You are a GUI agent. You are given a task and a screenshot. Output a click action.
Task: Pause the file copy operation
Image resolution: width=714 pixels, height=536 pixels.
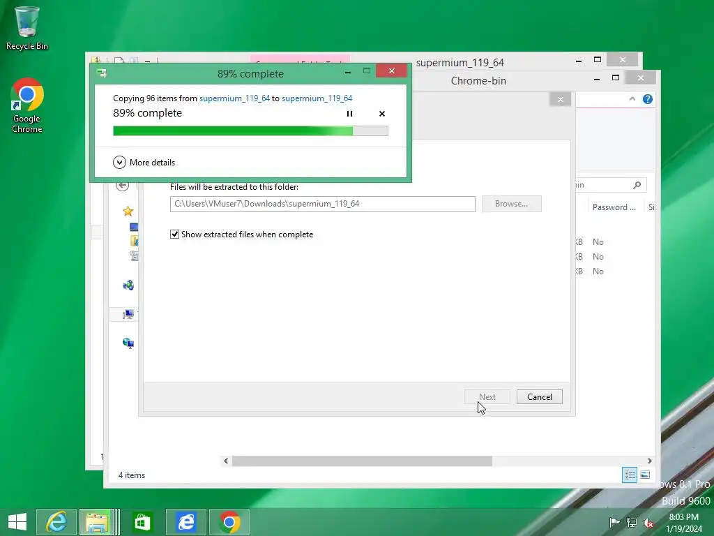coord(349,114)
